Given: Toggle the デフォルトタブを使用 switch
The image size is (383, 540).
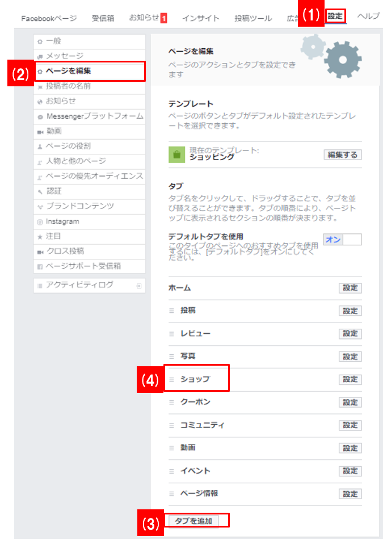Looking at the screenshot, I should click(342, 240).
